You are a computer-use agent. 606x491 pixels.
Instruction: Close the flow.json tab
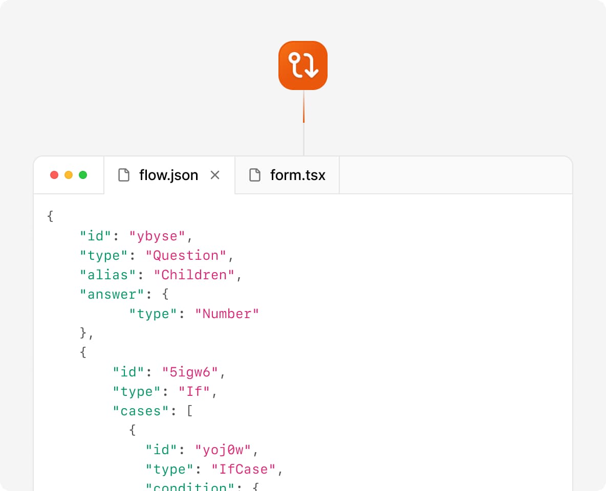(215, 175)
